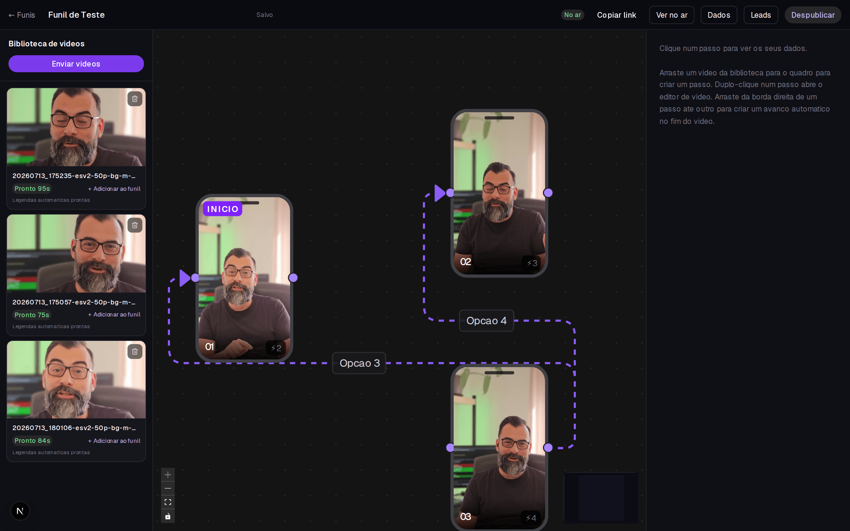Delete the 20260713_175057 video with trash icon
The image size is (850, 531).
(x=135, y=225)
